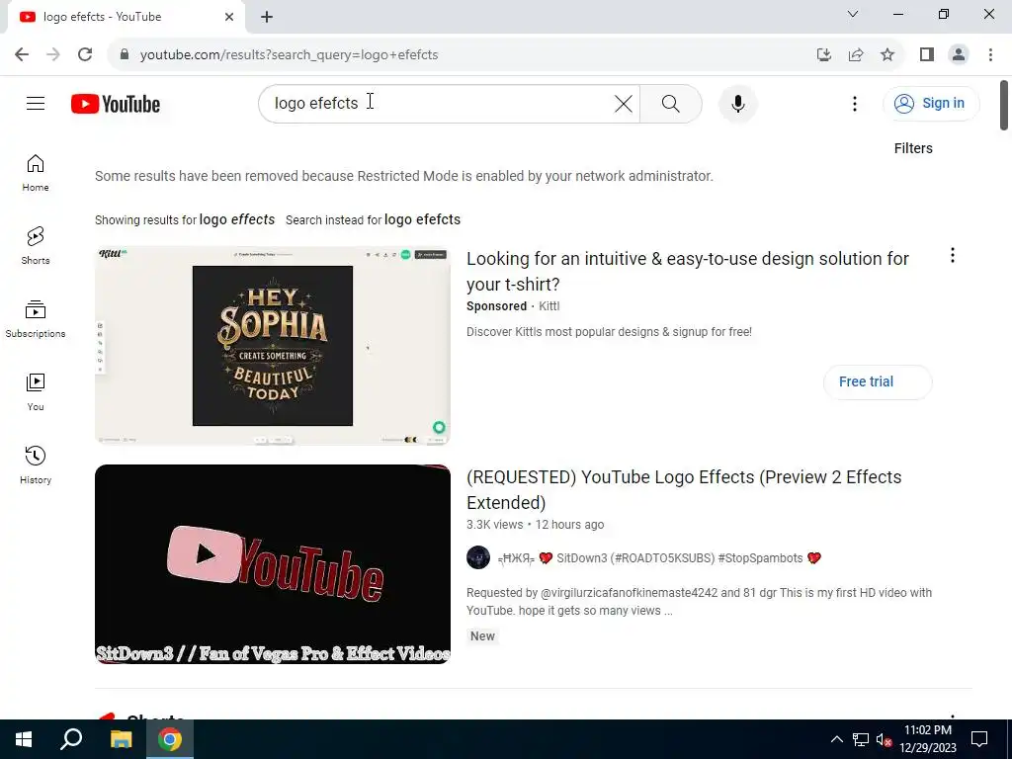Click the magnifying glass search button
1012x759 pixels.
(671, 103)
